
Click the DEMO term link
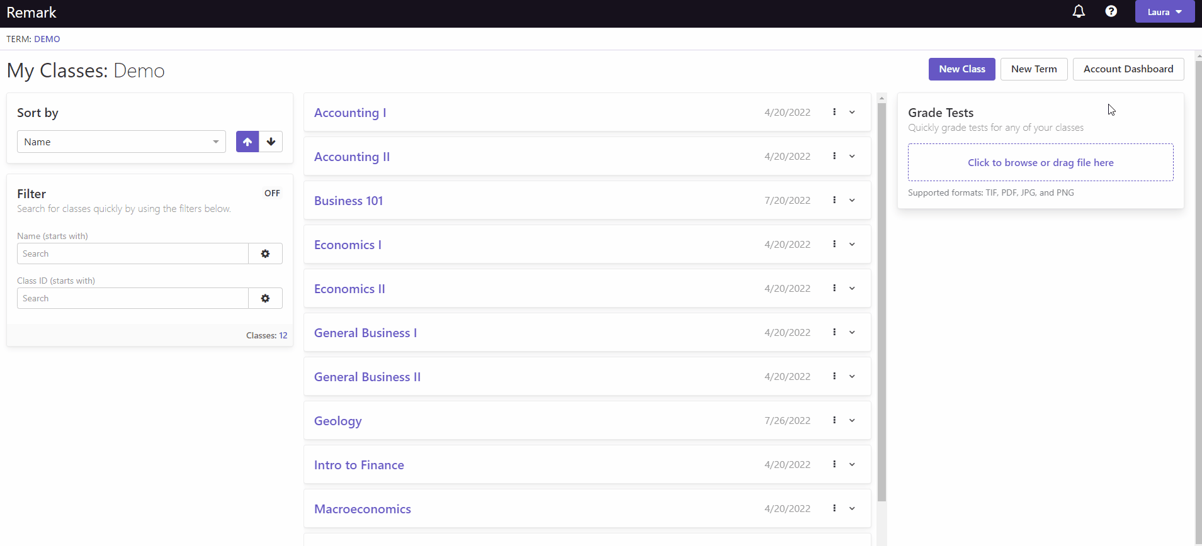(x=47, y=39)
